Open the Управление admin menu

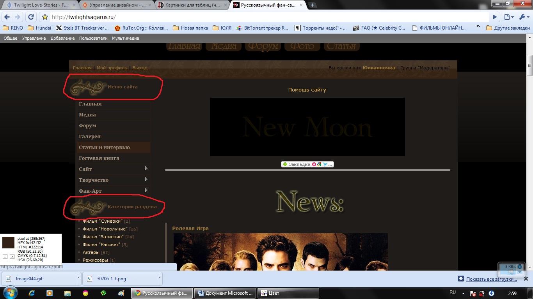[x=34, y=38]
